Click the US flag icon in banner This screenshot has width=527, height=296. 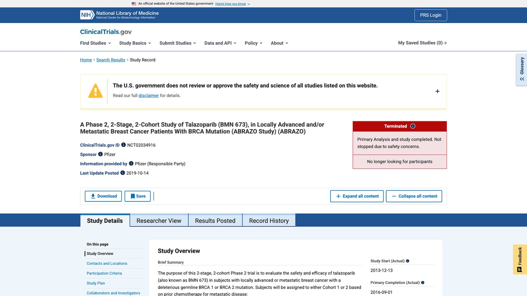(134, 4)
